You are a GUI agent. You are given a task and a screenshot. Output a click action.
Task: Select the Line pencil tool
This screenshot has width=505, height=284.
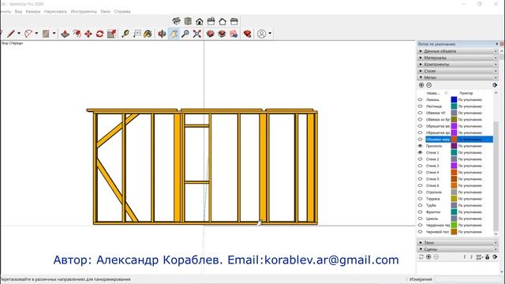click(x=11, y=33)
